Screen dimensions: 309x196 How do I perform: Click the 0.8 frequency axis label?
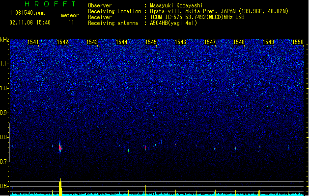pos(4,137)
